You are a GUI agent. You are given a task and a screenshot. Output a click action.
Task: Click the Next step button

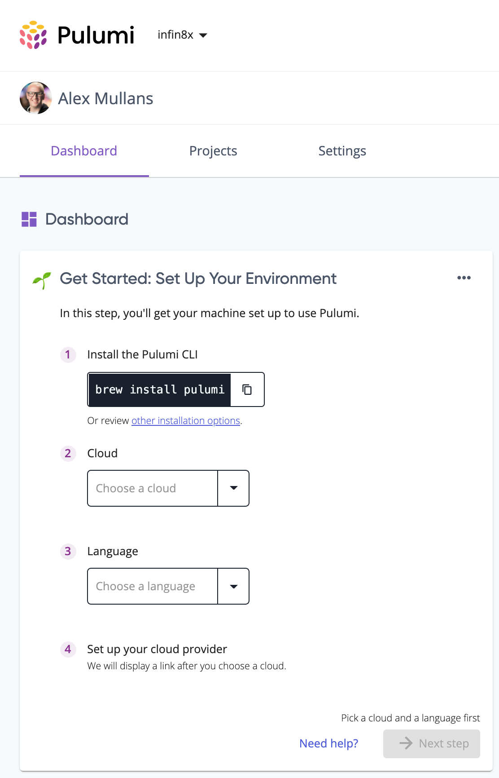432,743
